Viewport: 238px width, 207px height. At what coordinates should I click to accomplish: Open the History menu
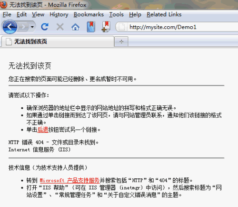[x=59, y=14]
